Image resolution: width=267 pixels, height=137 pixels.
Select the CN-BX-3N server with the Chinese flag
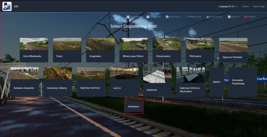[250, 17]
